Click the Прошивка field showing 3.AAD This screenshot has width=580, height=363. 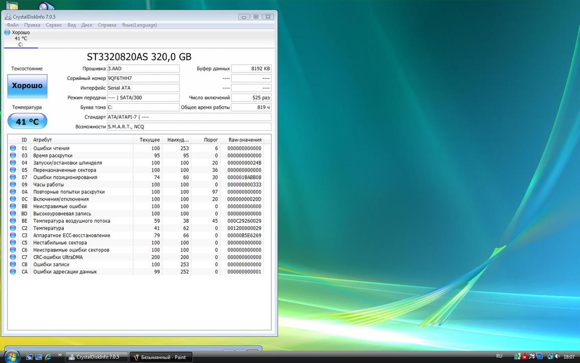coord(143,68)
